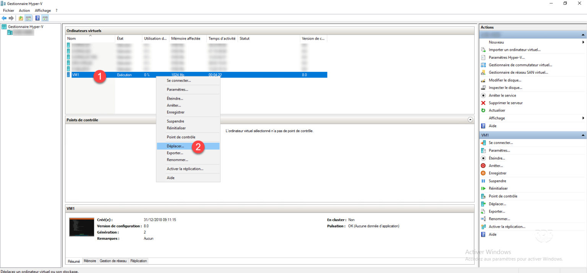The height and width of the screenshot is (273, 587).
Task: Click Exporter in VM1 Actions pane
Action: tap(497, 211)
